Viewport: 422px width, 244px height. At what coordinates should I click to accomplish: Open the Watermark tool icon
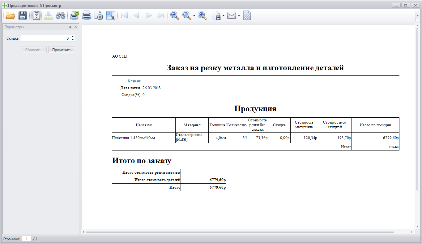click(247, 15)
